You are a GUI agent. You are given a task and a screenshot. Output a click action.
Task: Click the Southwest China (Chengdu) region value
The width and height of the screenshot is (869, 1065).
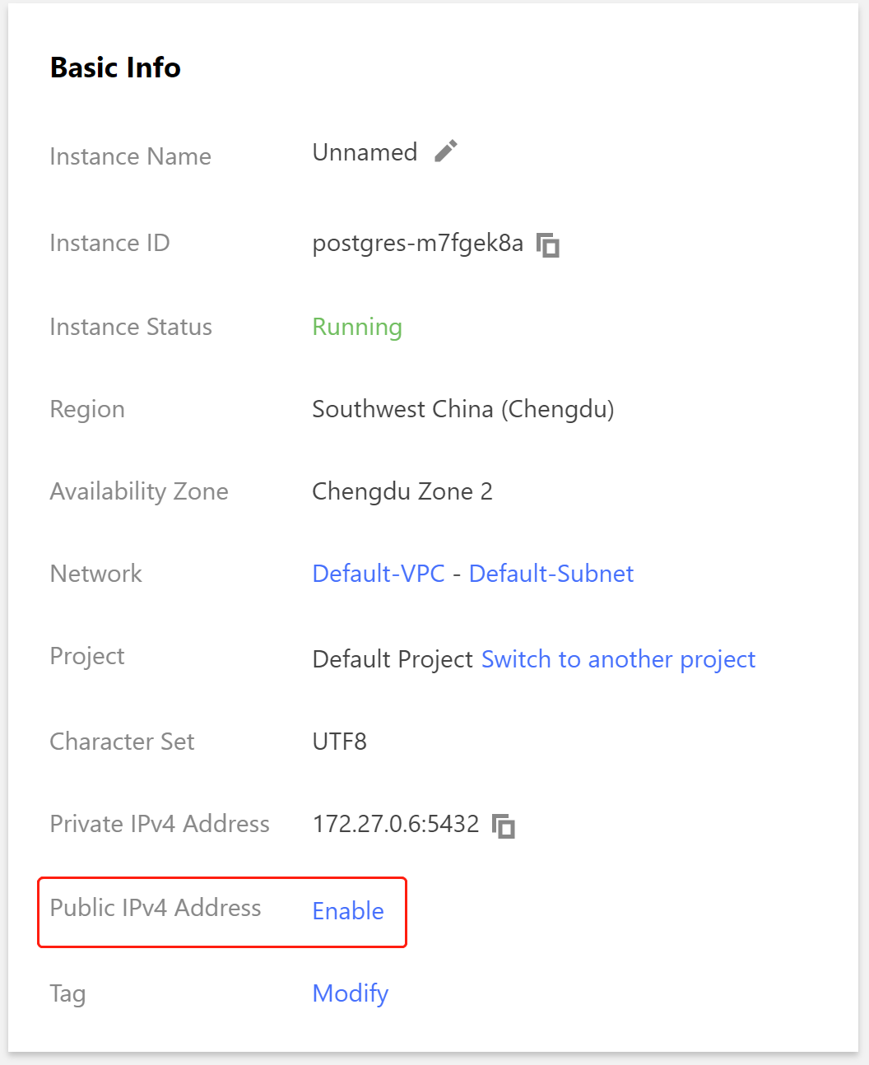[463, 409]
